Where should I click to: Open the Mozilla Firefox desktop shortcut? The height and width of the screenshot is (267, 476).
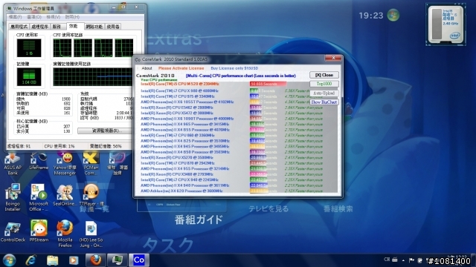(x=65, y=234)
